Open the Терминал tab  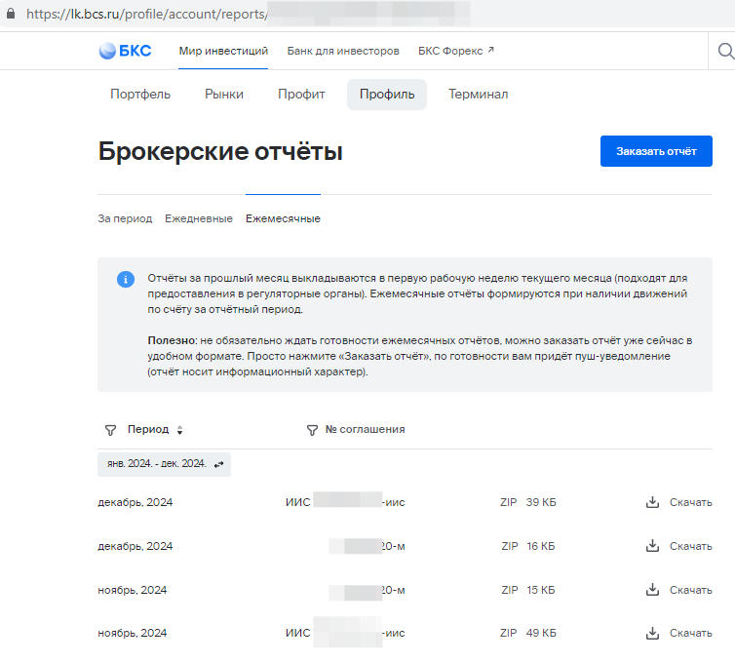(x=478, y=95)
